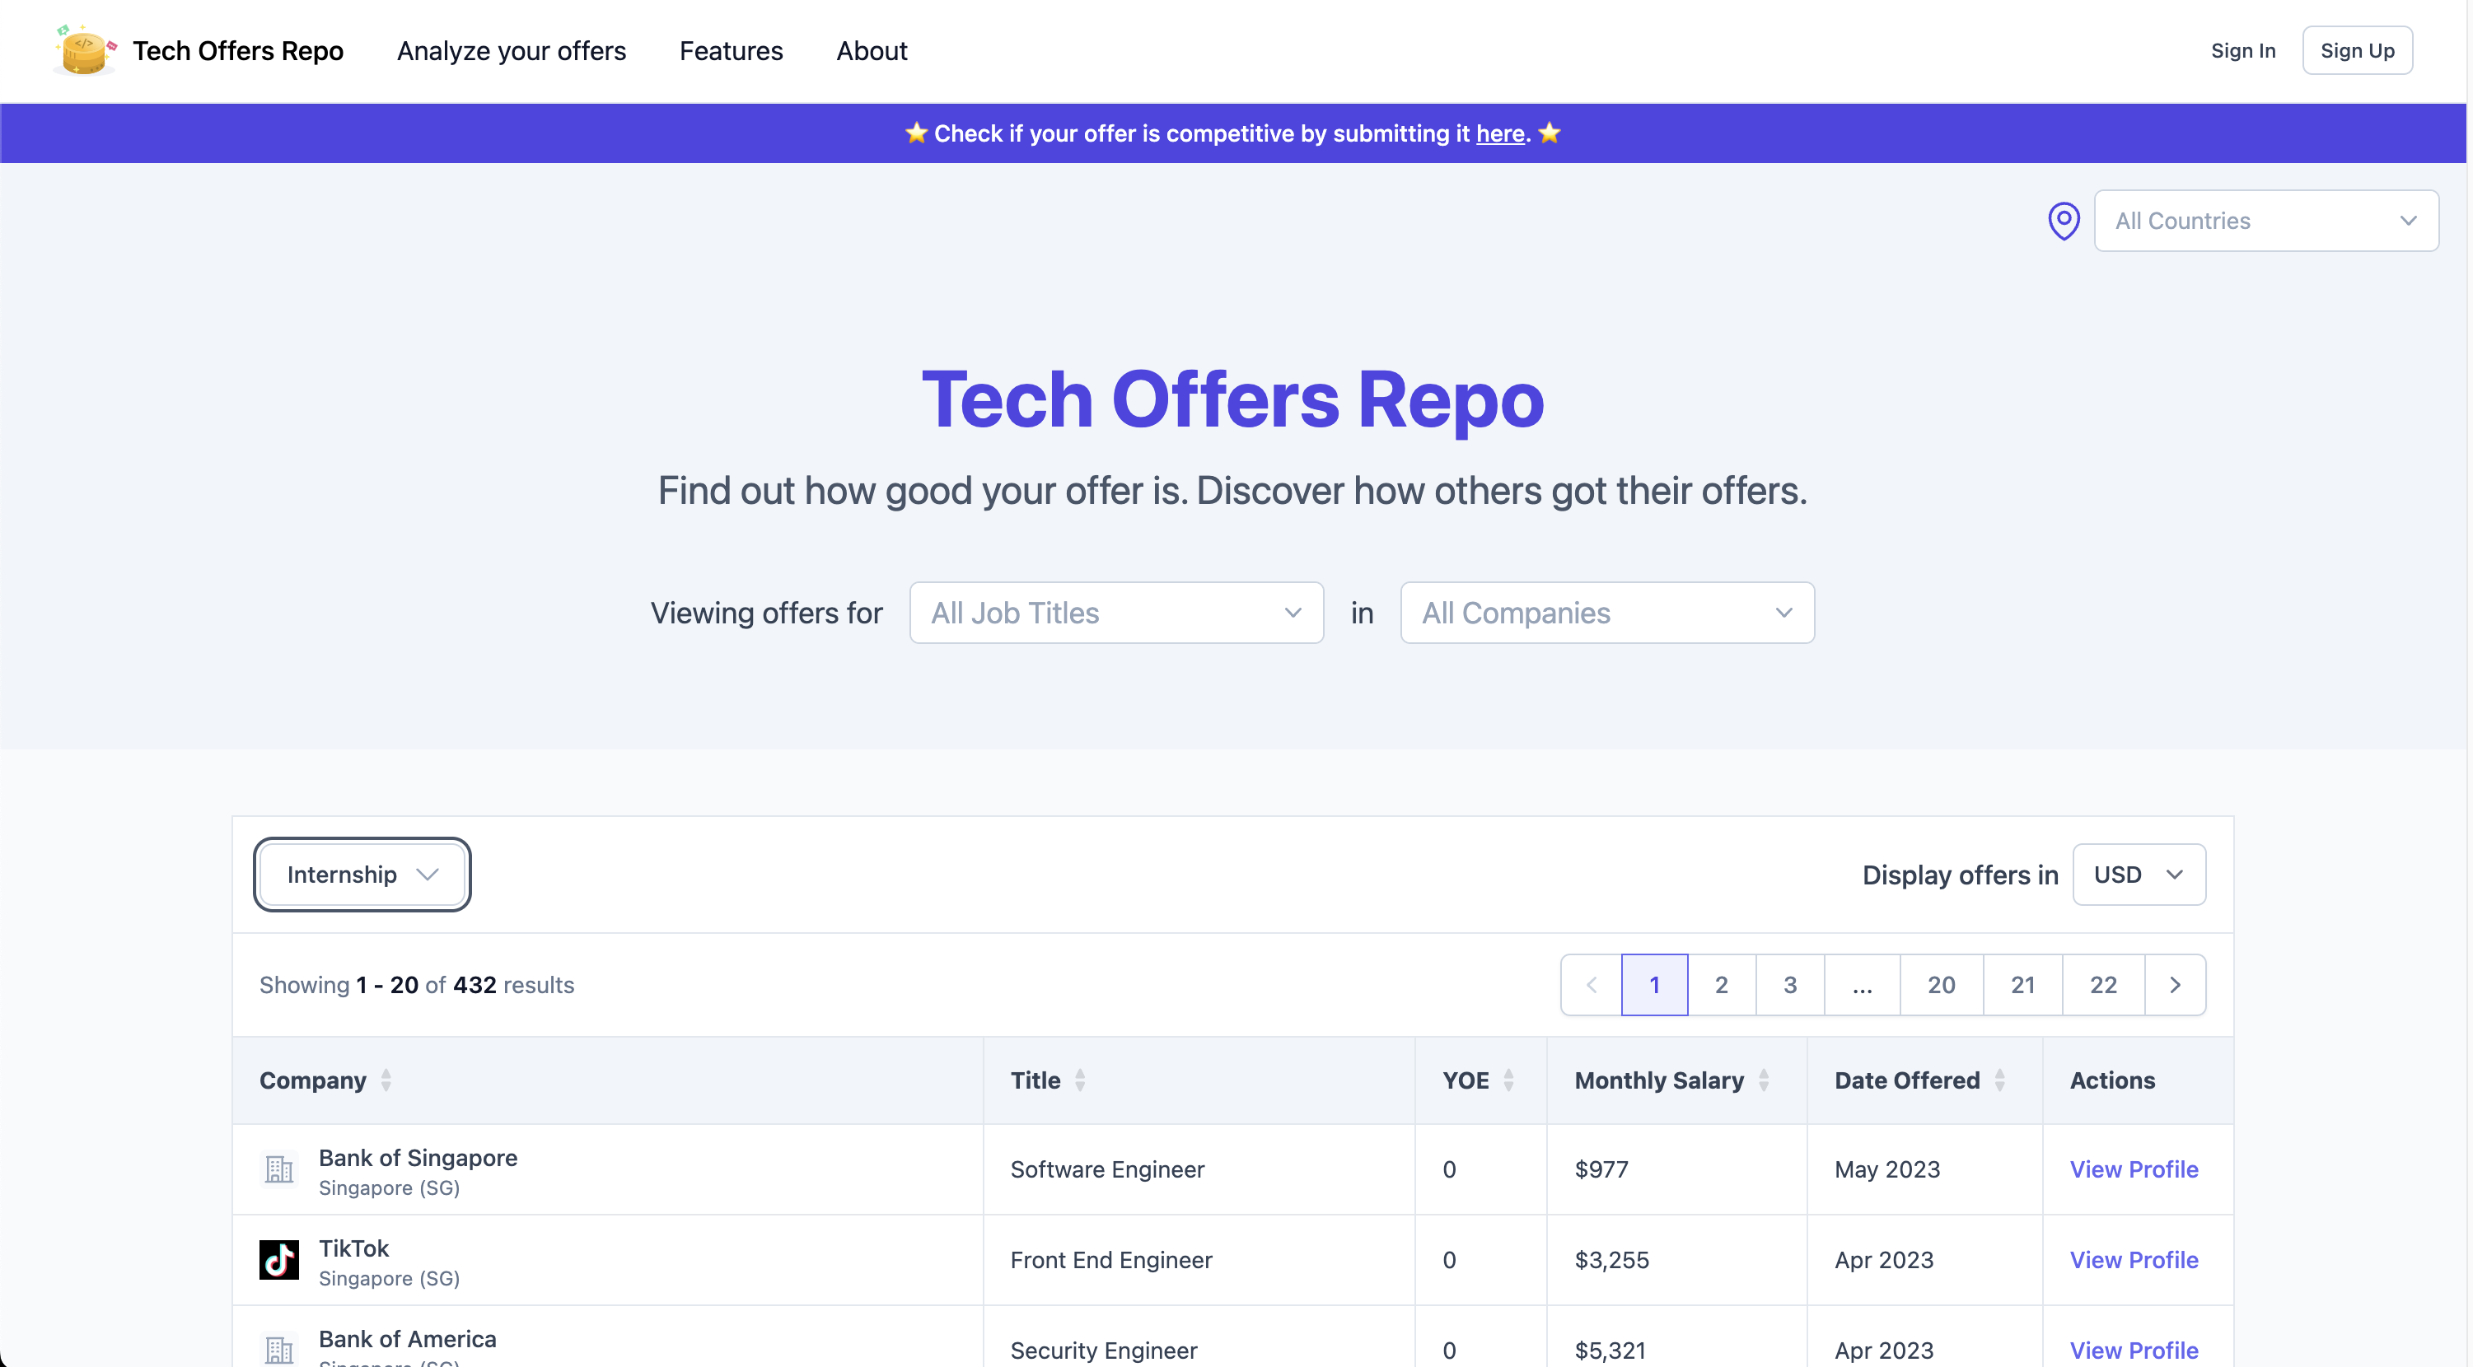Sort table by Monthly Salary column
Screen dimensions: 2473x1367
tap(1764, 1080)
